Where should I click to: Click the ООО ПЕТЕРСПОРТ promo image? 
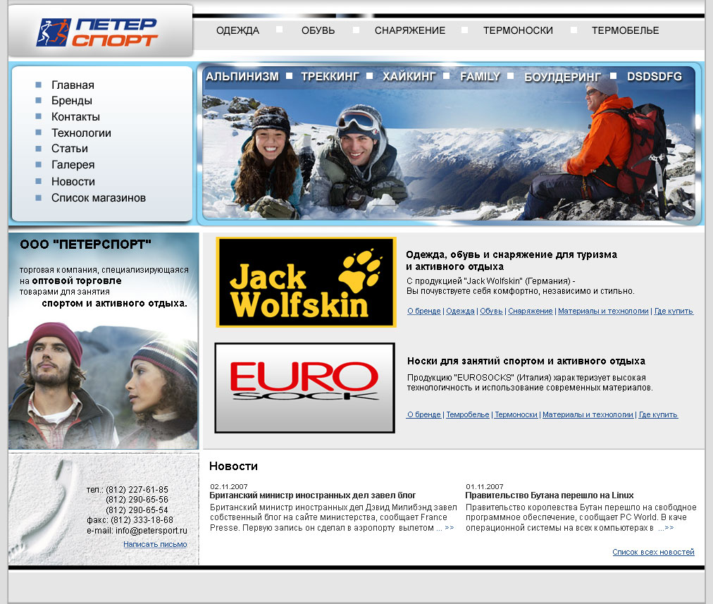pyautogui.click(x=104, y=341)
